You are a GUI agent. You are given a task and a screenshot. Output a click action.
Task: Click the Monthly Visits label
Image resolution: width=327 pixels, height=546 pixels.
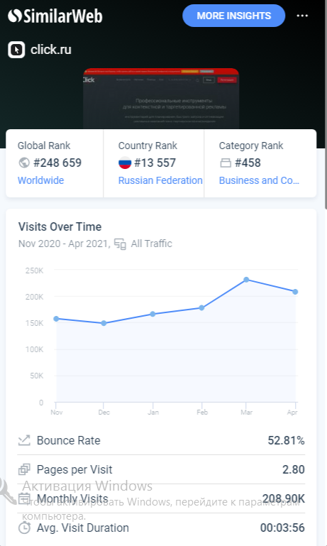pyautogui.click(x=72, y=498)
